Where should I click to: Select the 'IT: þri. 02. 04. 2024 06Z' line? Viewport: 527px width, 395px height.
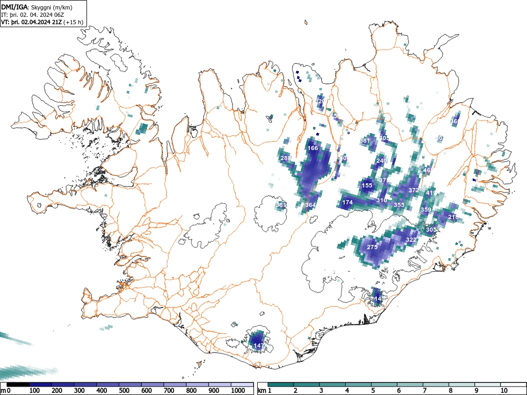[33, 15]
